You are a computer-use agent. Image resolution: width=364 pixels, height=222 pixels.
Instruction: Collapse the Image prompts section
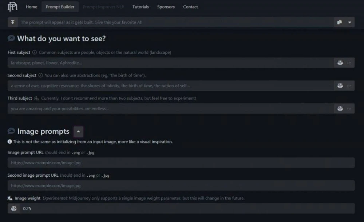point(78,131)
